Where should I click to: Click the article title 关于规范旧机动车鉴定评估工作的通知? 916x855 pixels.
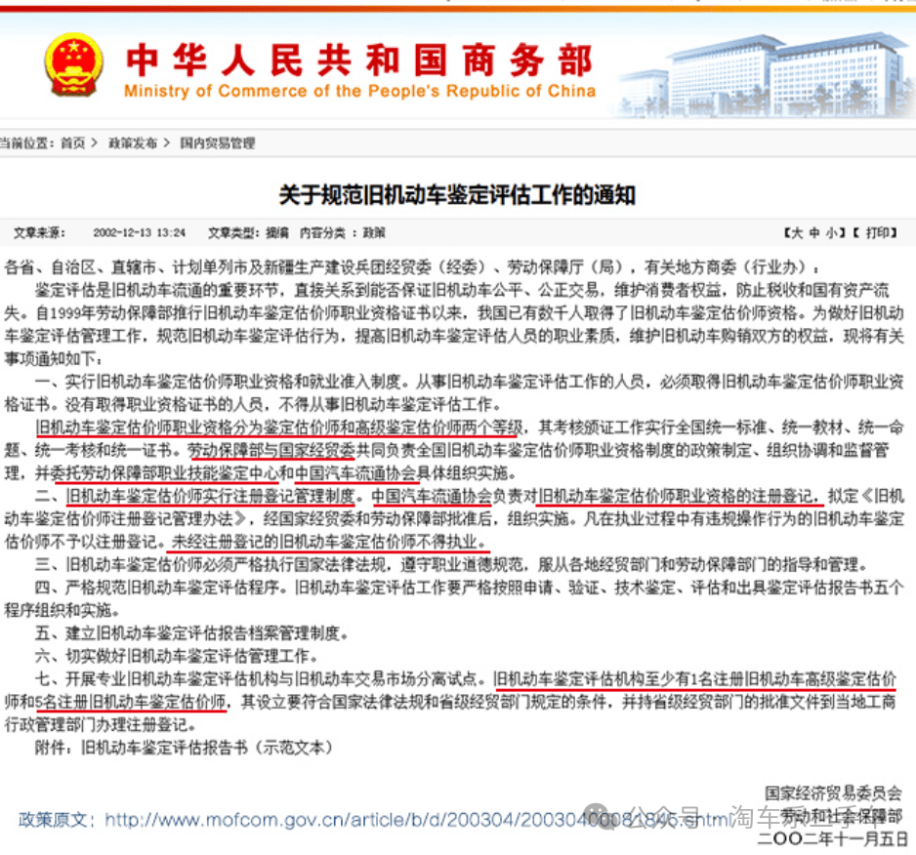457,195
